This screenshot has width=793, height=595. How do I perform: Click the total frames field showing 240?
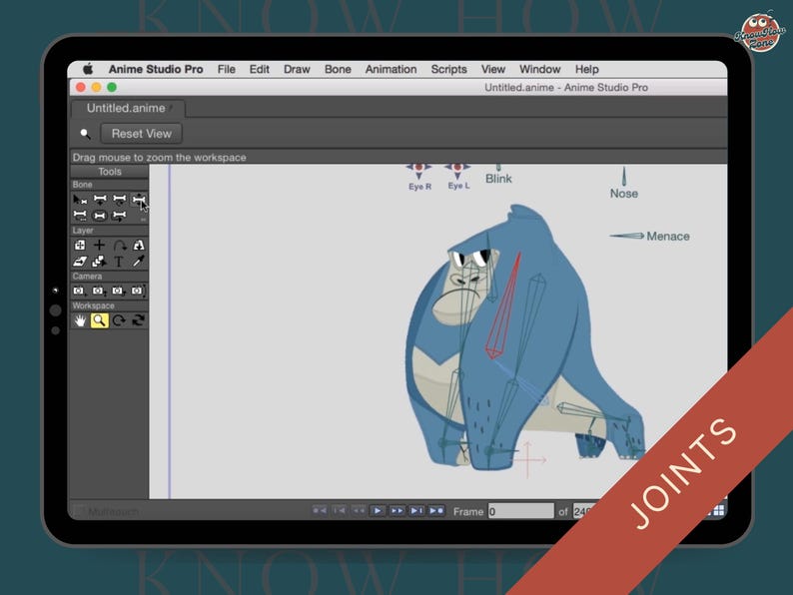pos(583,511)
